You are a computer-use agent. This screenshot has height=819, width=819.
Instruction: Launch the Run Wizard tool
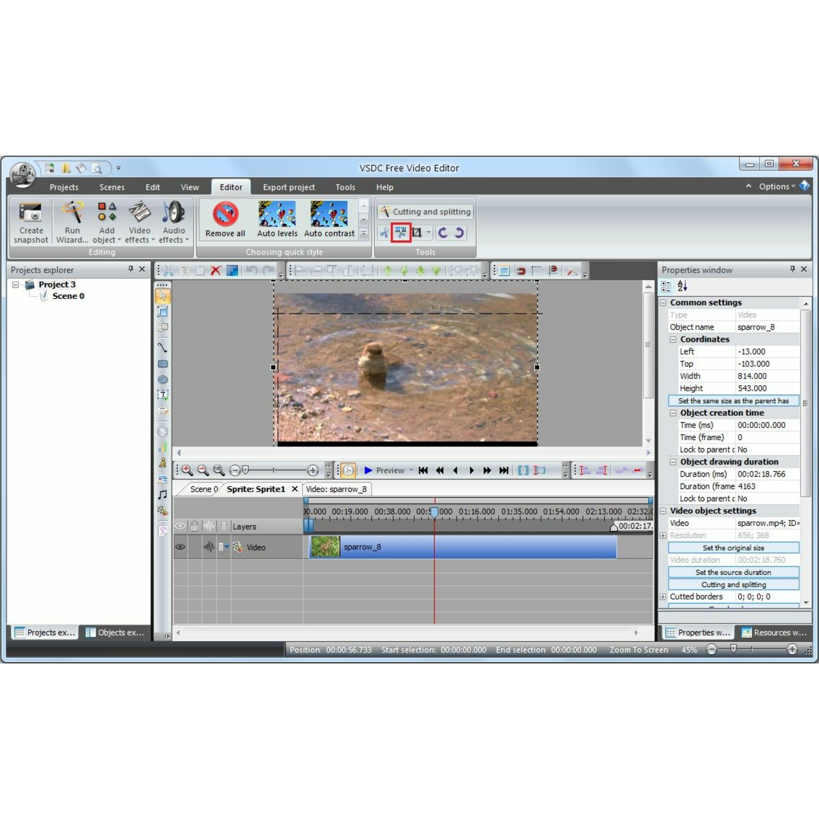[72, 221]
